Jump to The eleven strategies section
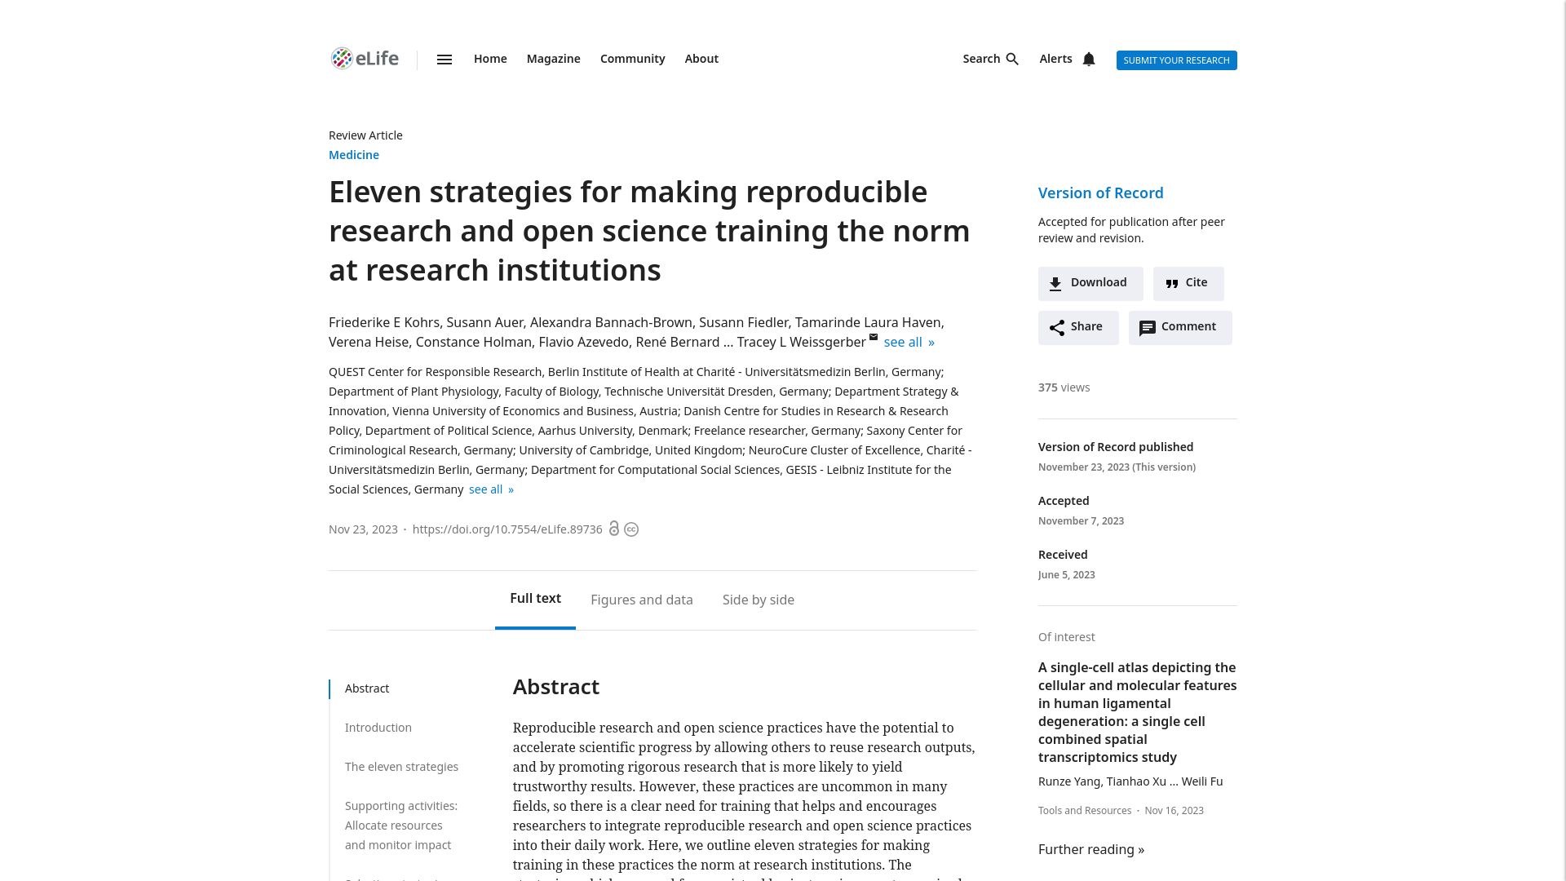The image size is (1566, 881). [x=401, y=767]
